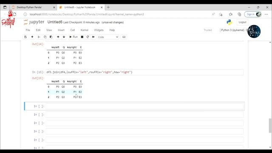The height and width of the screenshot is (153, 272).
Task: Rename notebook title Untitled6
Action: 55,22
